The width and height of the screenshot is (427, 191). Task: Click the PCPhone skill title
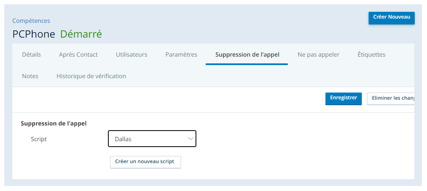[x=34, y=34]
